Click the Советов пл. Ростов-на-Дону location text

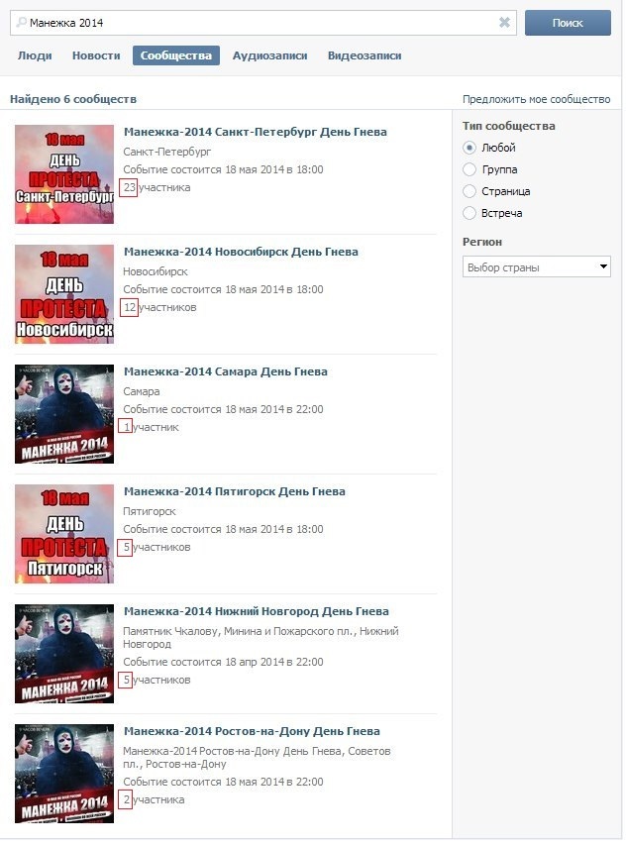click(x=257, y=757)
